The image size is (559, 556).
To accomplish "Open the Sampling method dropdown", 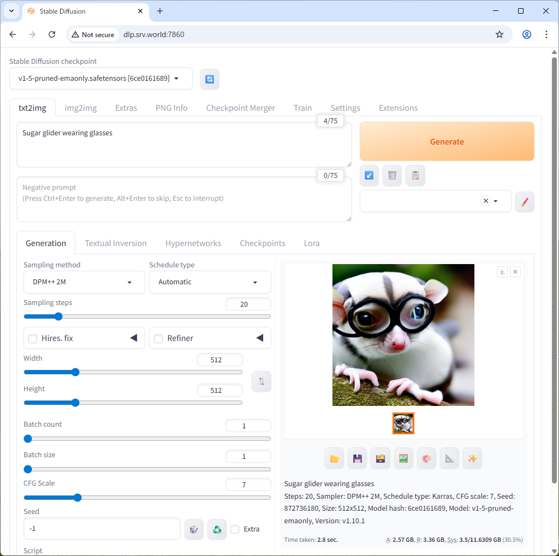I will click(x=84, y=282).
